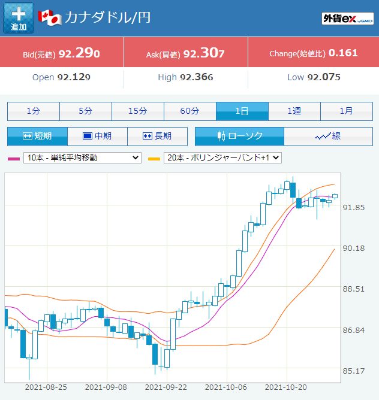The height and width of the screenshot is (400, 379).
Task: Choose 線 line chart type
Action: coord(329,136)
